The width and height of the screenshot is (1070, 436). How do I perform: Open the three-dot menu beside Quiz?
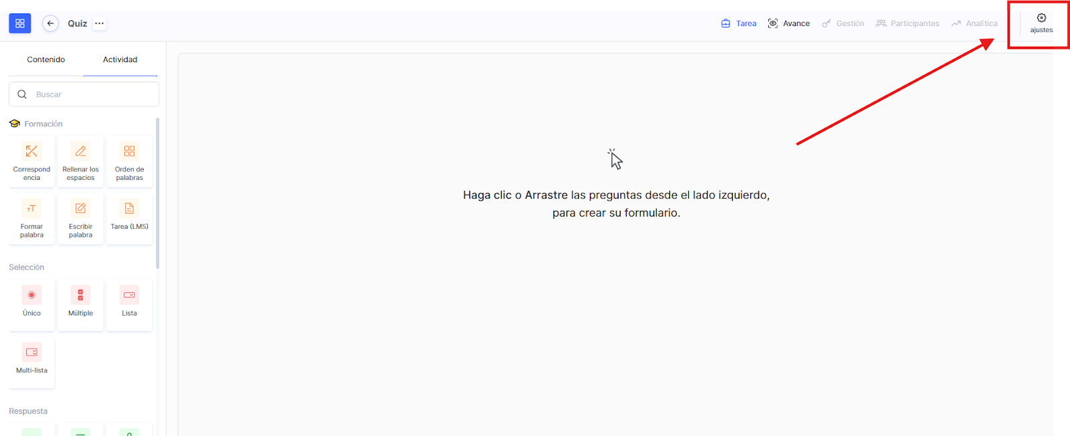(99, 23)
